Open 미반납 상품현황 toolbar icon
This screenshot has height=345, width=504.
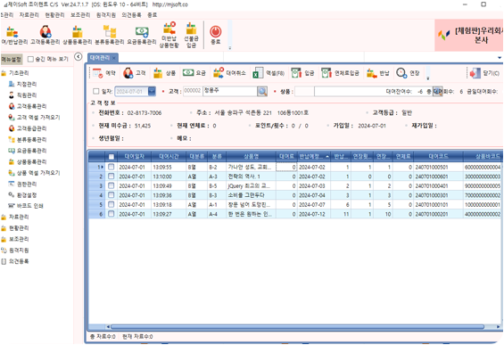click(169, 35)
